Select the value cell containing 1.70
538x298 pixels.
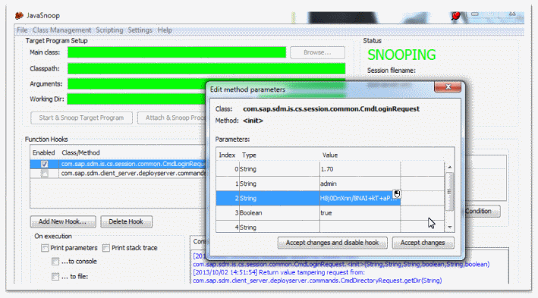[360, 169]
